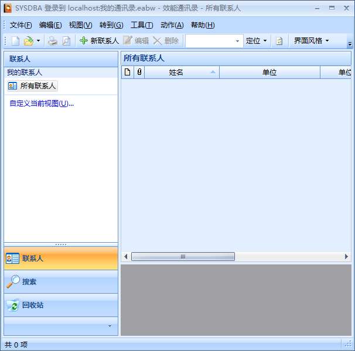Screen dimensions: 355x351
Task: Switch to the 搜索 navigation pane
Action: coord(61,282)
